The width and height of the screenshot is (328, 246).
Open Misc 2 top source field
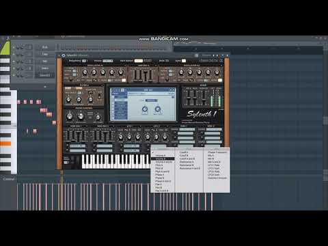(x=214, y=129)
